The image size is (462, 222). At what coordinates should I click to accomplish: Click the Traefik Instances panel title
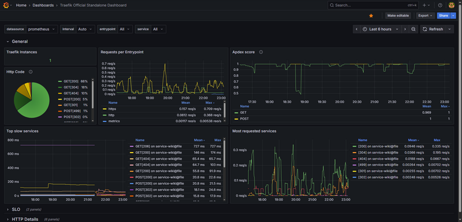[x=22, y=52]
